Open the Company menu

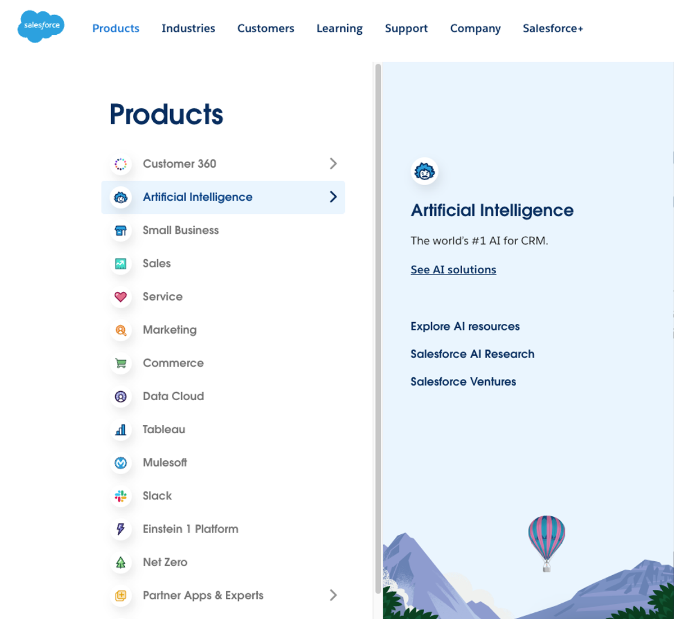(x=475, y=28)
